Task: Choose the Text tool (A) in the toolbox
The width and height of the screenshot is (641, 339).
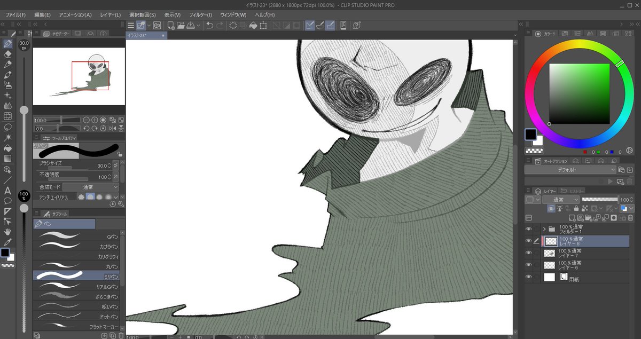Action: coord(8,190)
